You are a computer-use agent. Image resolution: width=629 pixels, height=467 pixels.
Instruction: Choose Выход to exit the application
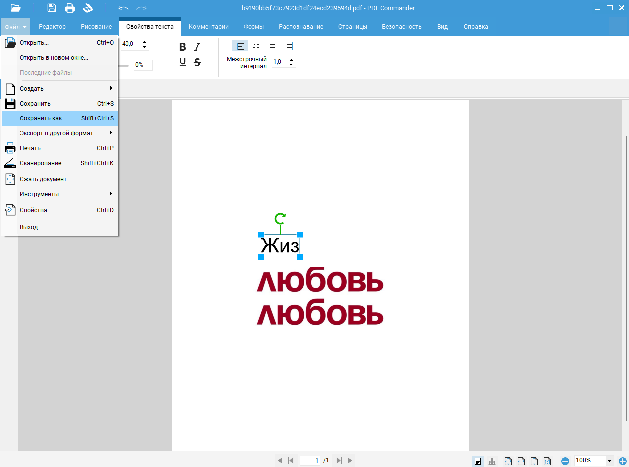[60, 227]
